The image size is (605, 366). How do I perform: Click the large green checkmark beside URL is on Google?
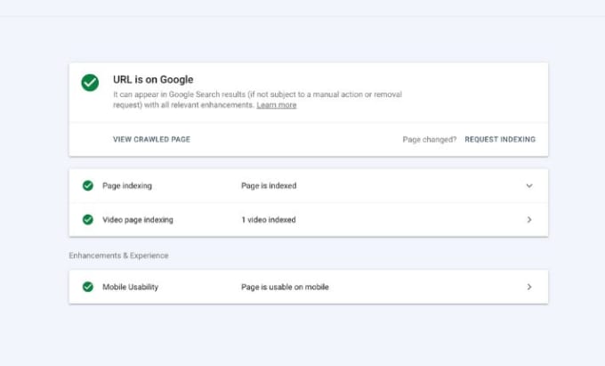pyautogui.click(x=90, y=83)
